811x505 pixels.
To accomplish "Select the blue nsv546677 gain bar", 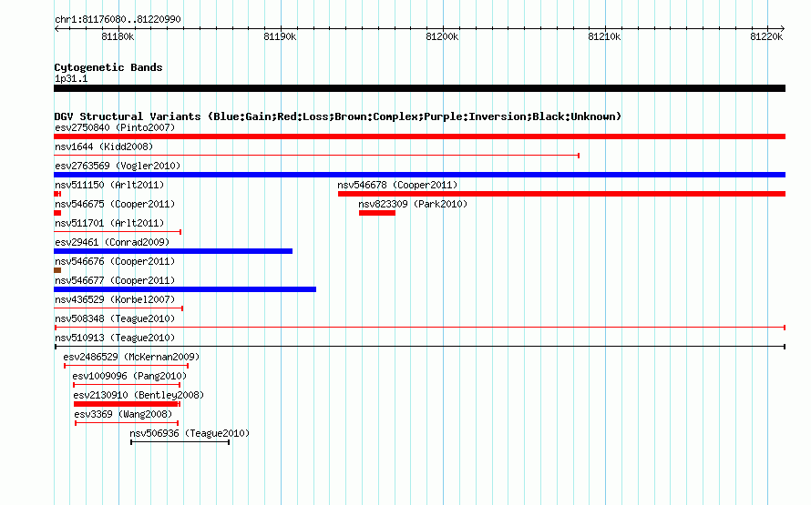I will click(185, 289).
